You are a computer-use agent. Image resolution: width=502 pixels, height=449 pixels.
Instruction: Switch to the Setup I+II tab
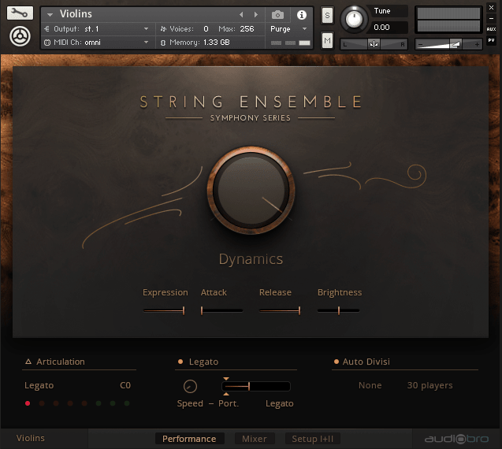pos(312,439)
